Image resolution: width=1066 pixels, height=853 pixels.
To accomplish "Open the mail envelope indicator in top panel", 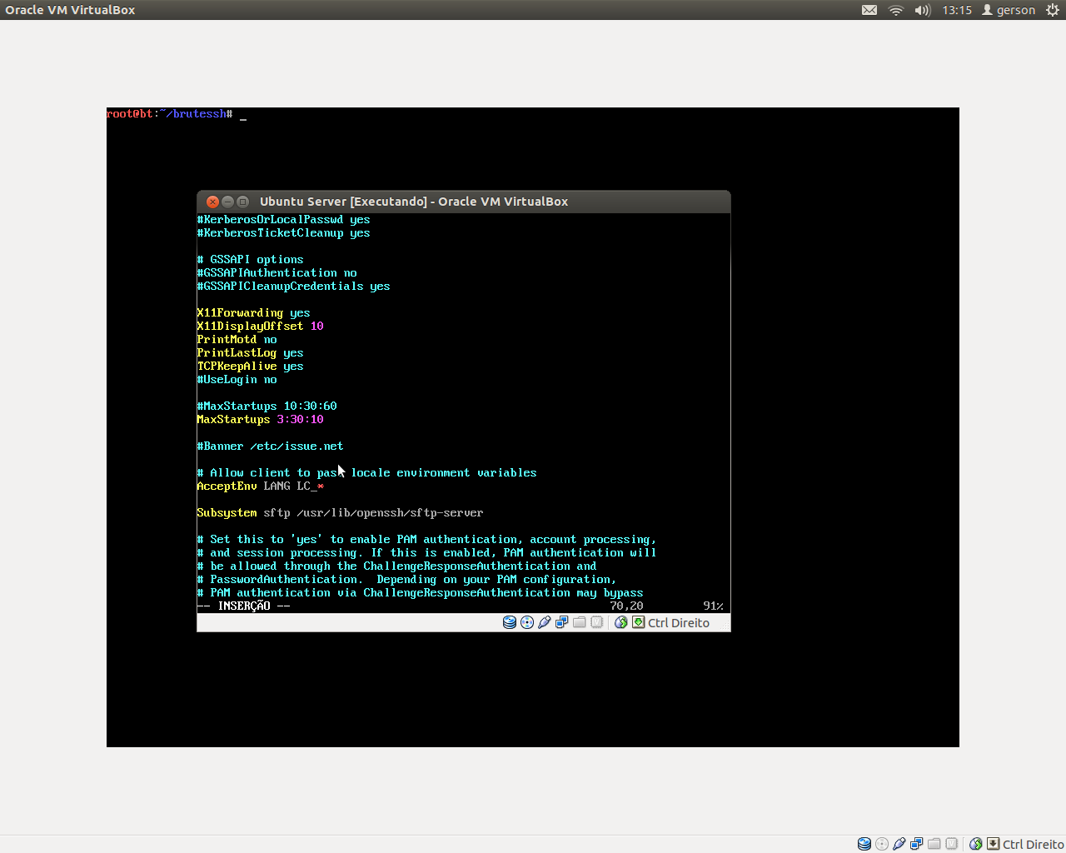I will [869, 10].
